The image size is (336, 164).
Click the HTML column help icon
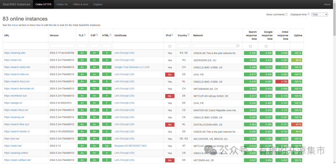click(x=110, y=35)
